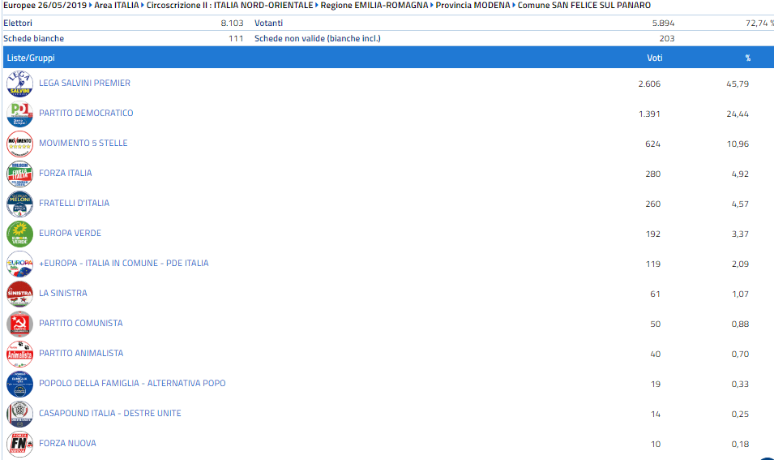Click the Schede non valide label
Image resolution: width=774 pixels, height=460 pixels.
318,39
